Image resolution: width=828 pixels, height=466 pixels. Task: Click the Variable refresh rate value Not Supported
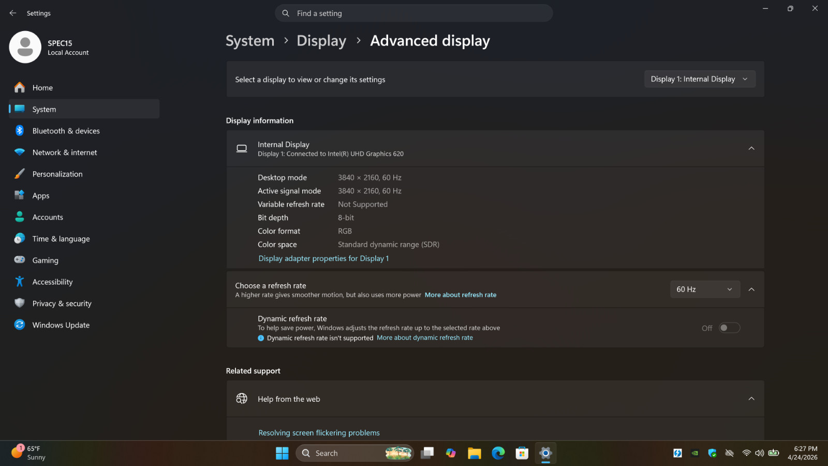(x=363, y=205)
